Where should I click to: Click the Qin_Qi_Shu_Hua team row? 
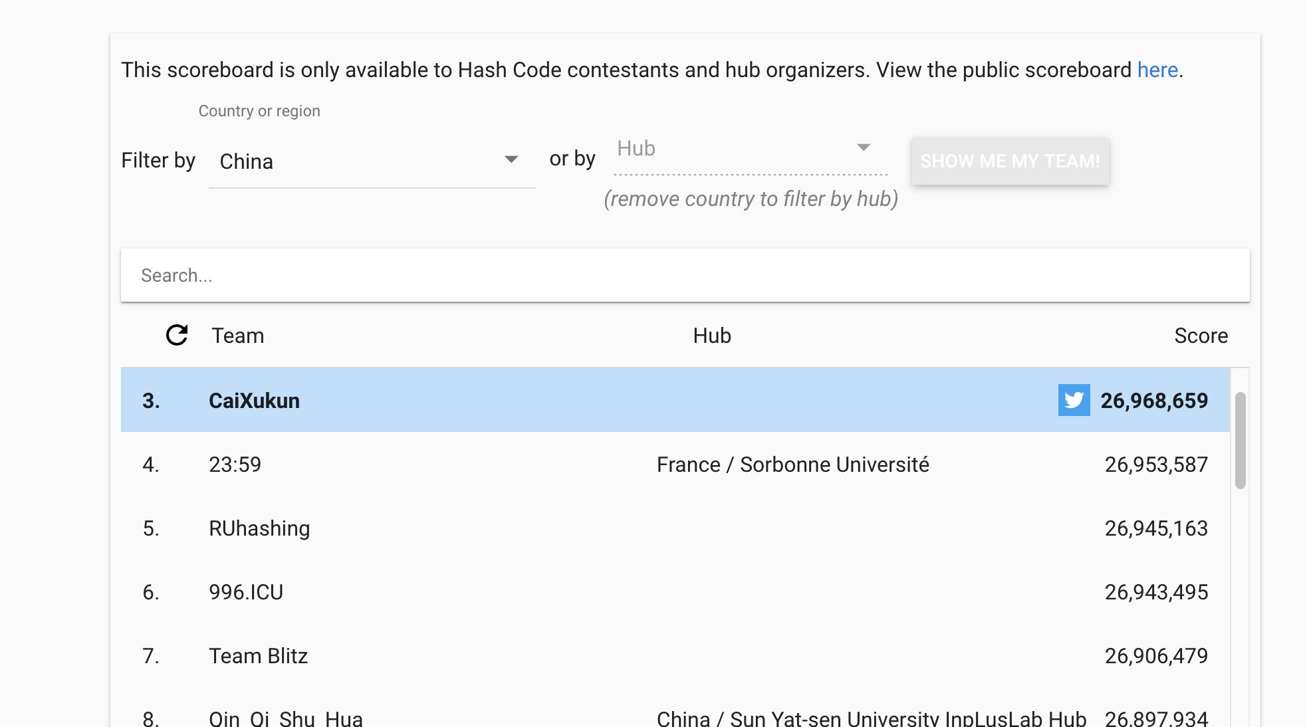(286, 718)
